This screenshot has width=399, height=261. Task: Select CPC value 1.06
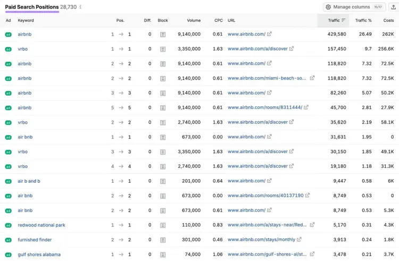pyautogui.click(x=218, y=255)
